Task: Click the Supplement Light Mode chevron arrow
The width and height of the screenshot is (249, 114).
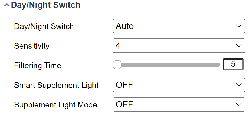Action: click(239, 105)
